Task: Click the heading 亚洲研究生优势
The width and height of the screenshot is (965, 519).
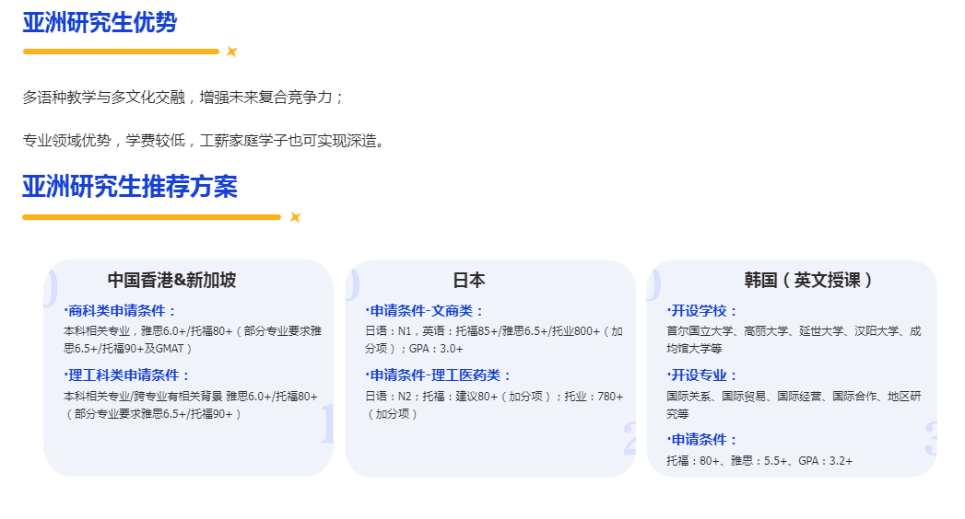Action: point(100,23)
